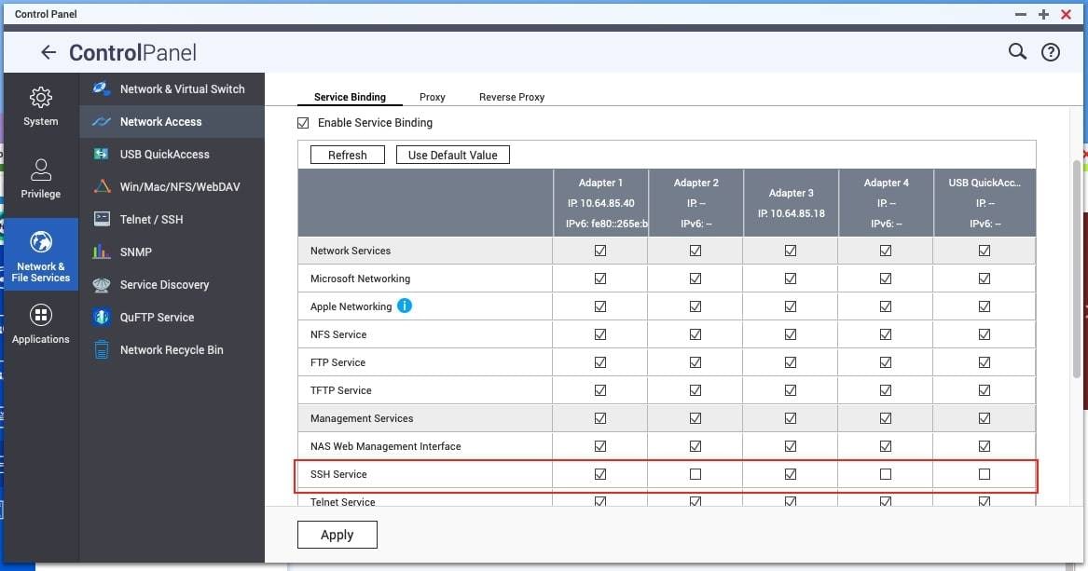Switch to the Reverse Proxy tab
Image resolution: width=1088 pixels, height=571 pixels.
tap(512, 97)
